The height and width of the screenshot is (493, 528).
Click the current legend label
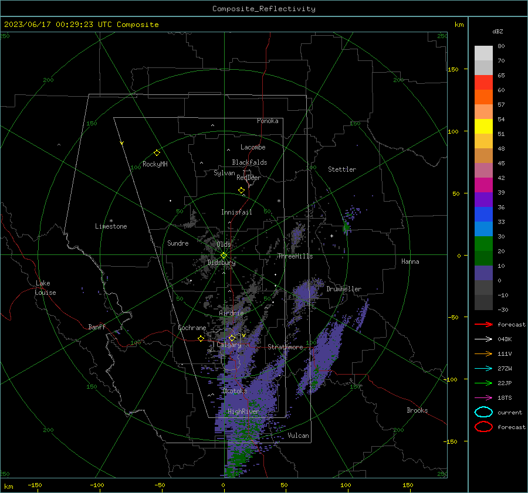(509, 412)
